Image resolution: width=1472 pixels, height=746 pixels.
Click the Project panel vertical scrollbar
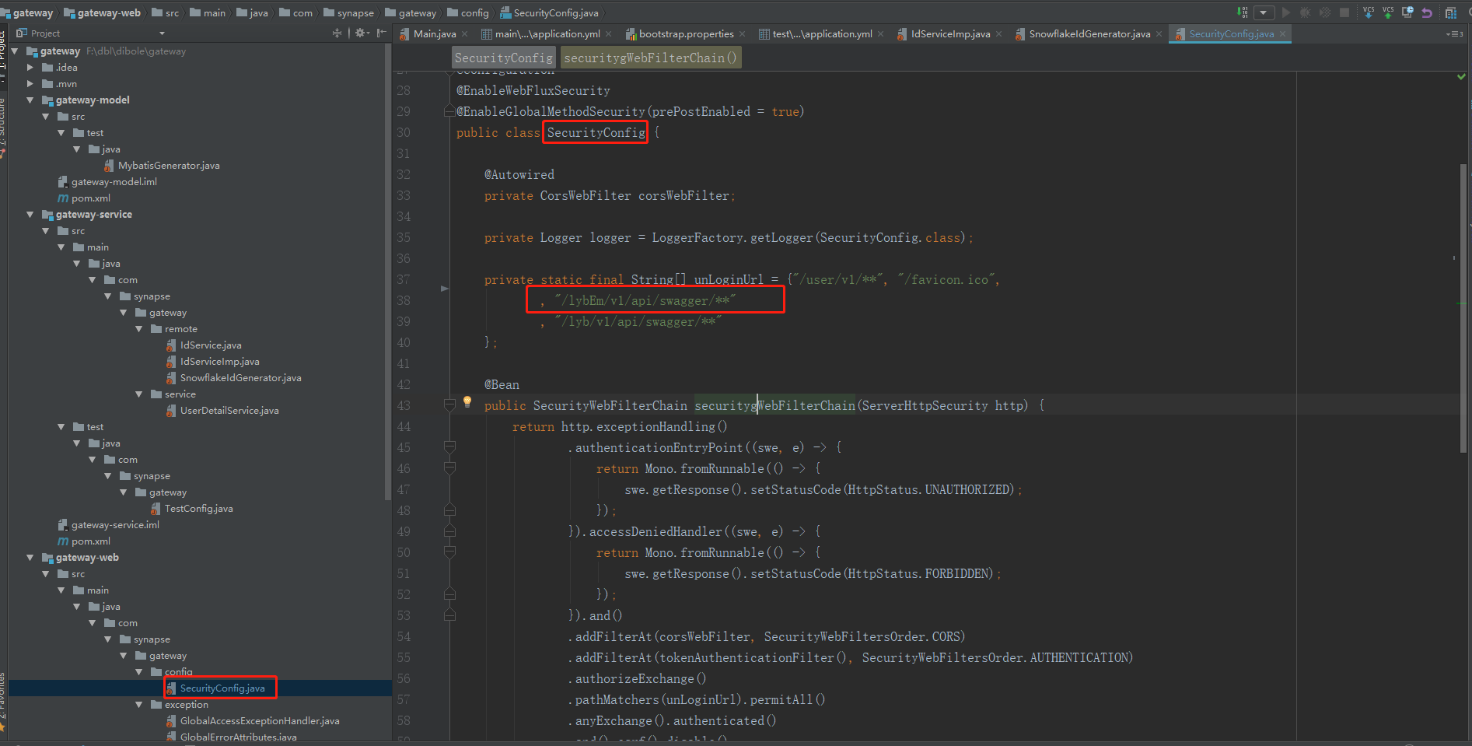tap(388, 271)
